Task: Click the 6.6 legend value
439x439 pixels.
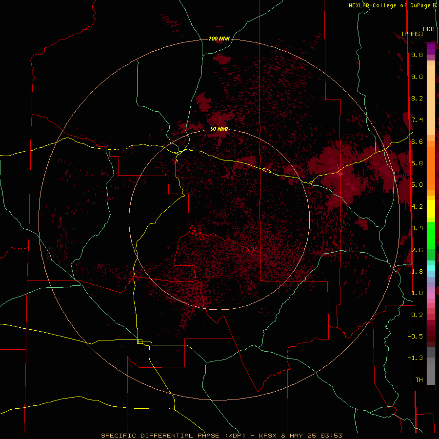Action: [417, 141]
